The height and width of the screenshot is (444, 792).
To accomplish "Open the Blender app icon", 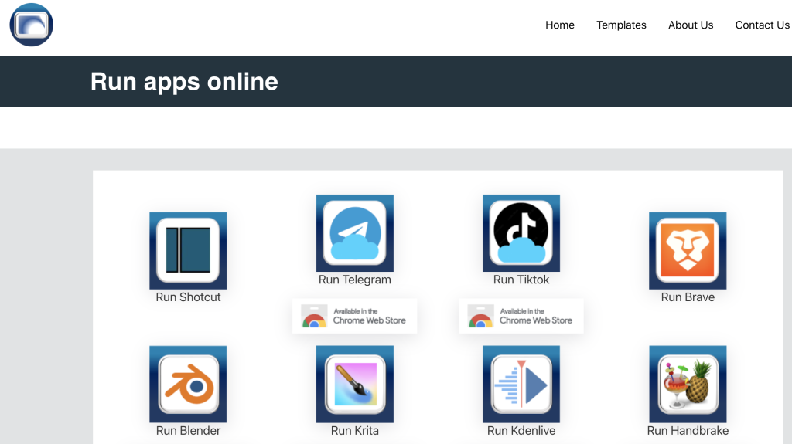I will pyautogui.click(x=188, y=384).
